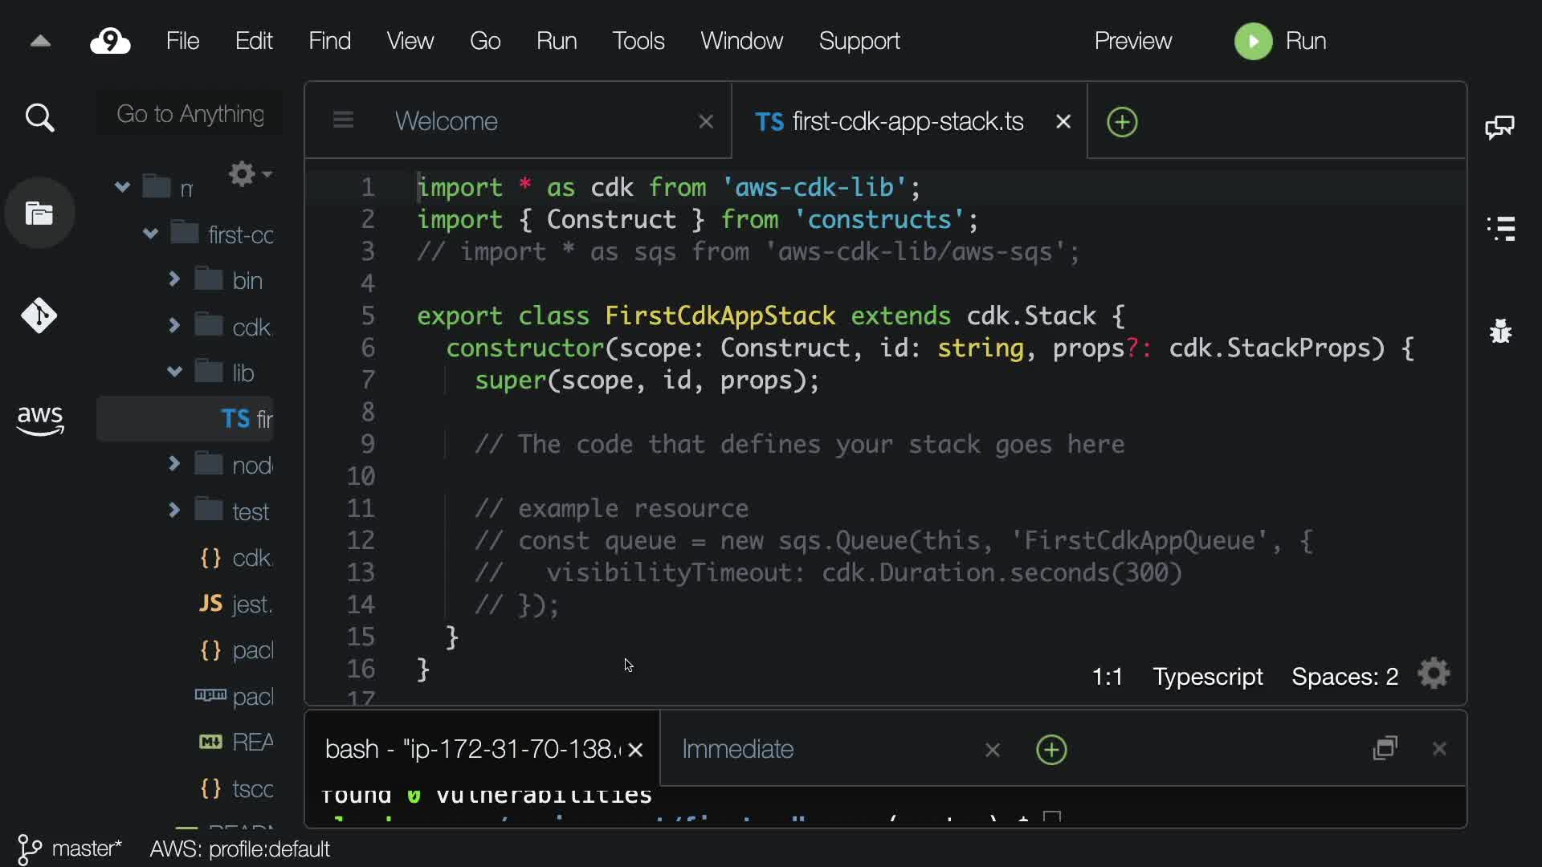
Task: Maximize the terminal console panel
Action: [x=1385, y=749]
